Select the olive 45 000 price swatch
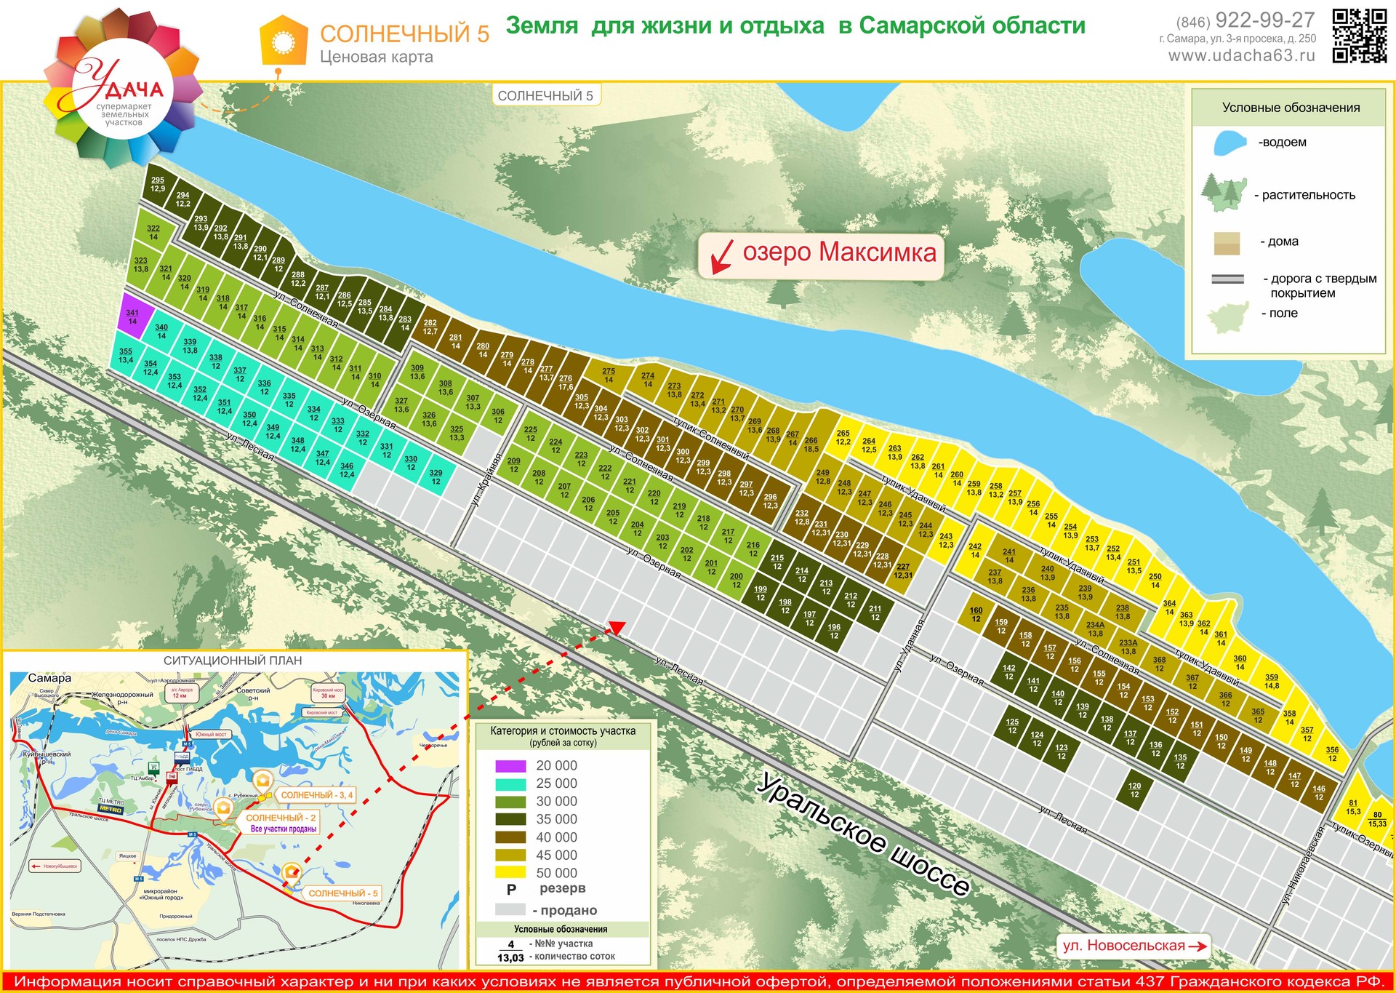The image size is (1396, 993). [510, 856]
